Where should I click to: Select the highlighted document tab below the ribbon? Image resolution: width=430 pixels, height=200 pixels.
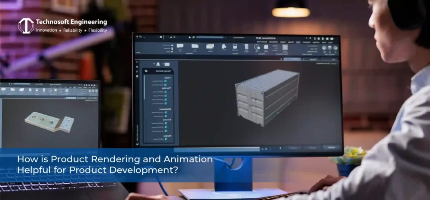(x=292, y=59)
